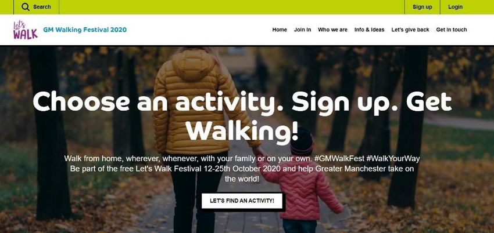Open the Search text label
This screenshot has height=233, width=494.
[x=42, y=7]
